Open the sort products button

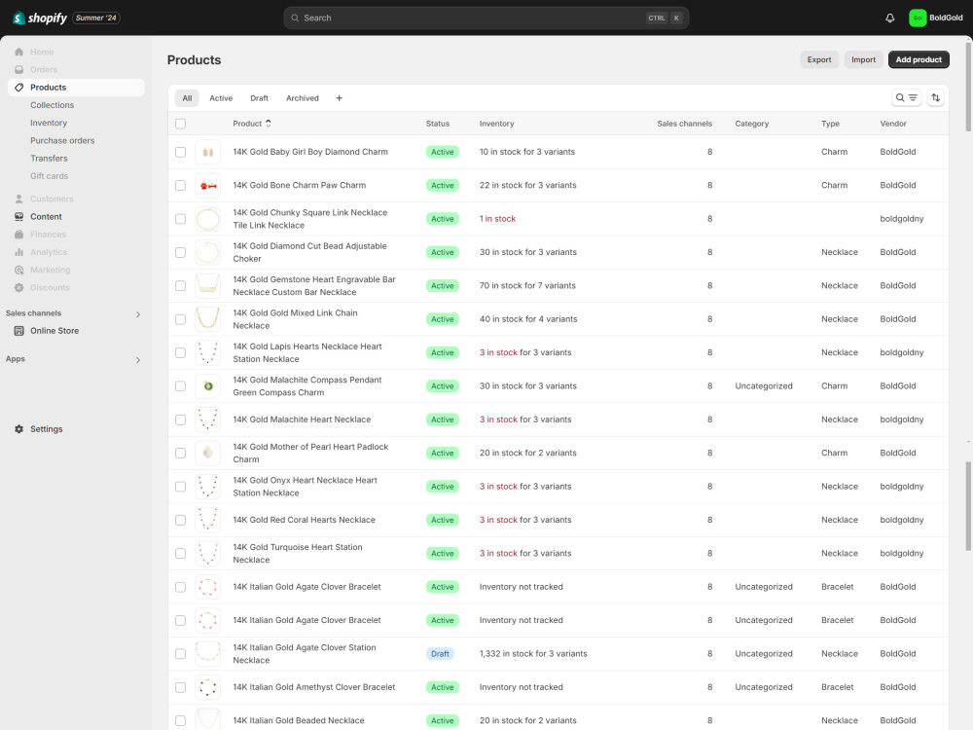pyautogui.click(x=936, y=97)
